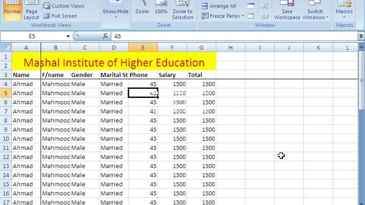Click the Name header cell
Image resolution: width=365 pixels, height=205 pixels.
[26, 75]
